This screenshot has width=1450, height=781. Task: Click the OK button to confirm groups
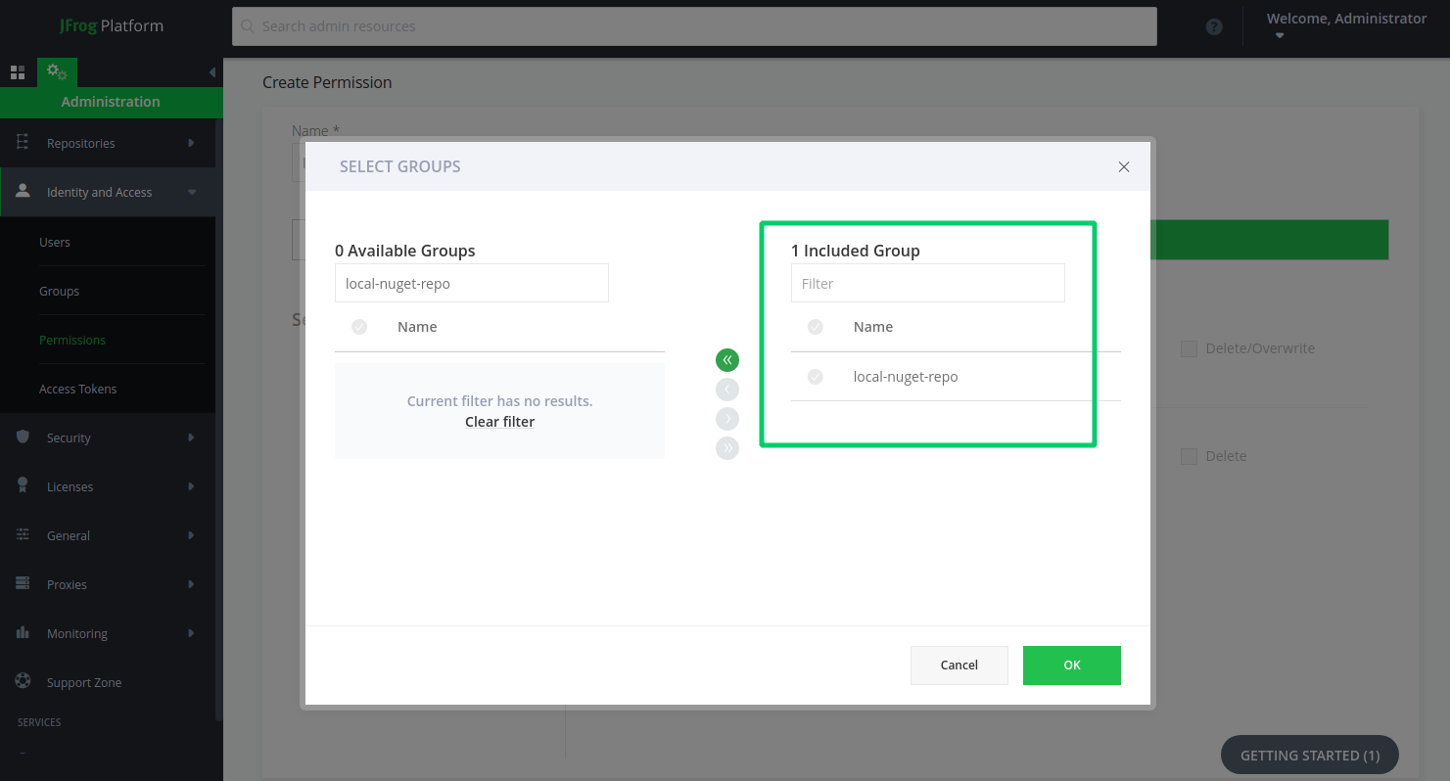coord(1071,665)
